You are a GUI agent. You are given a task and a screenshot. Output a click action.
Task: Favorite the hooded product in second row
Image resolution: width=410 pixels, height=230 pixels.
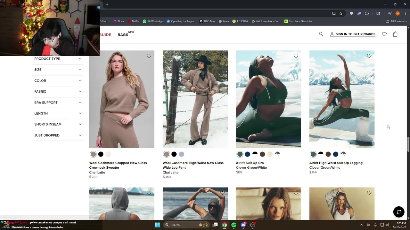point(149,193)
